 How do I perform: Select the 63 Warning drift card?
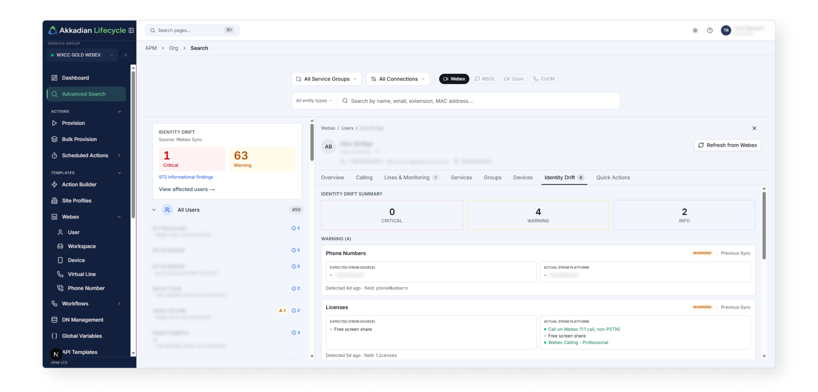point(262,159)
